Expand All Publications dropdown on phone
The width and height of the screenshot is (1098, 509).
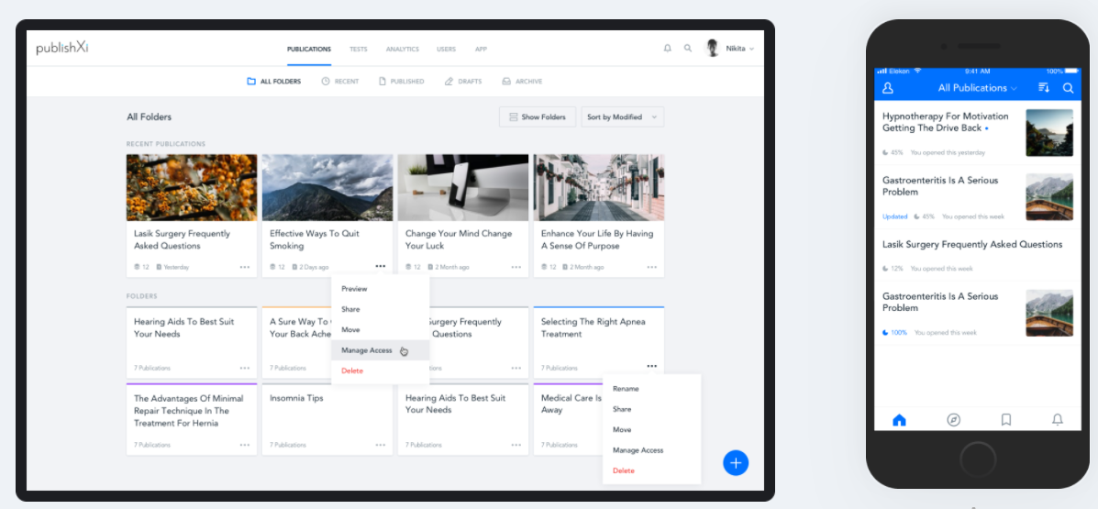(978, 88)
